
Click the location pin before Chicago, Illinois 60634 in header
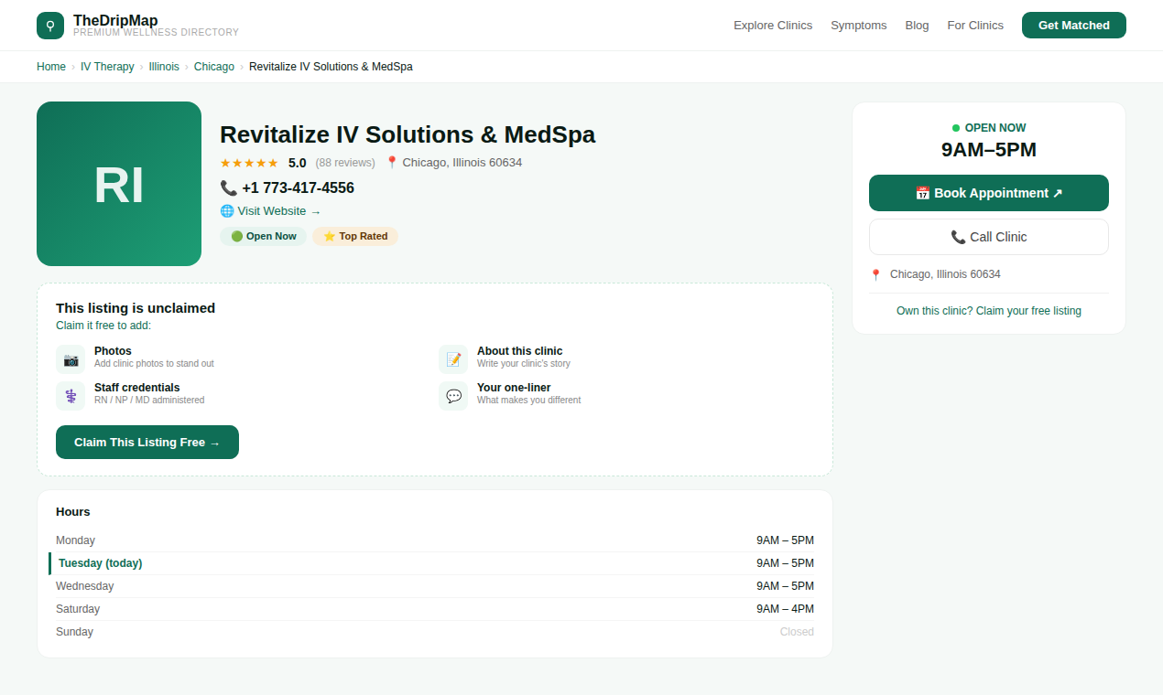(392, 163)
